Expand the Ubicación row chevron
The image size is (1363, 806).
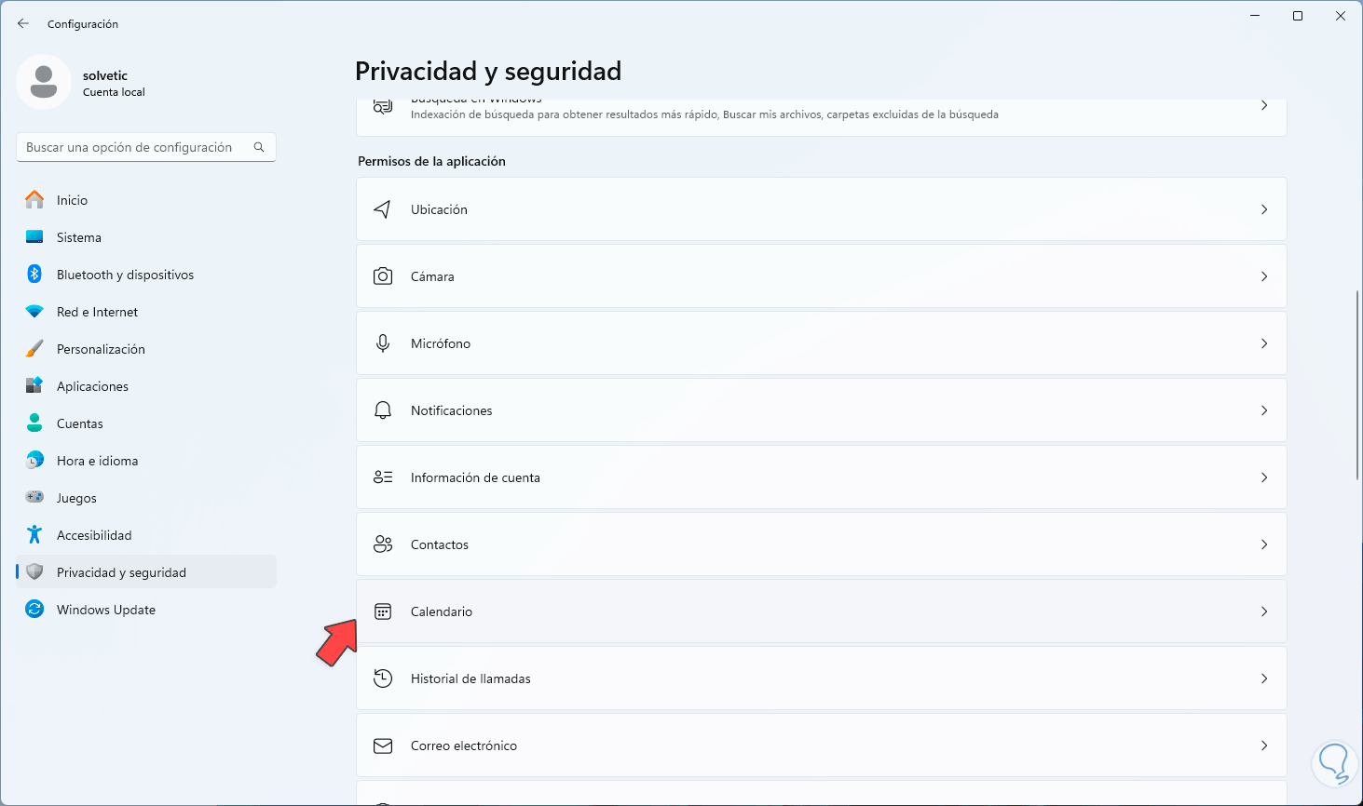point(1264,209)
